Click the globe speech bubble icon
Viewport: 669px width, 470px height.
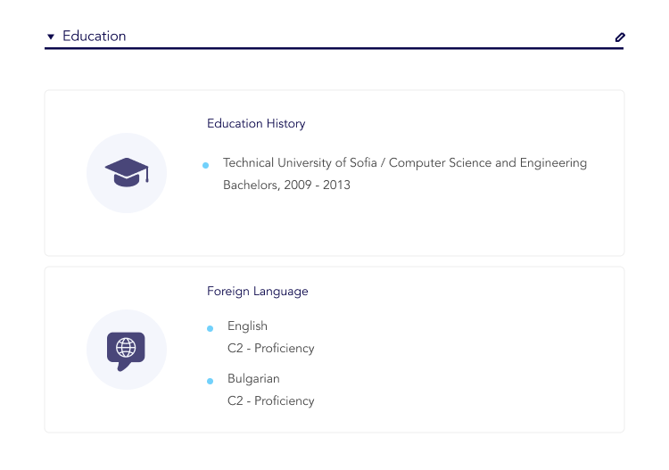tap(126, 350)
